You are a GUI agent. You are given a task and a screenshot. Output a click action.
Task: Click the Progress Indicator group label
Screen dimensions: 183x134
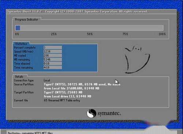tap(26, 19)
